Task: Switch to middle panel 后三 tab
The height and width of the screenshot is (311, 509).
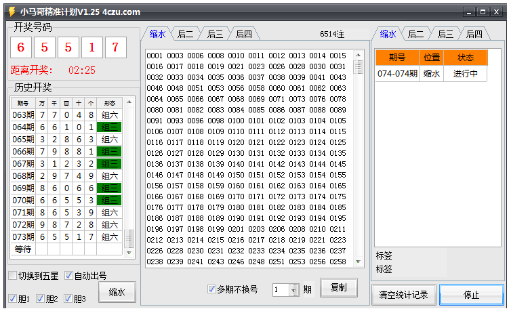Action: point(215,34)
